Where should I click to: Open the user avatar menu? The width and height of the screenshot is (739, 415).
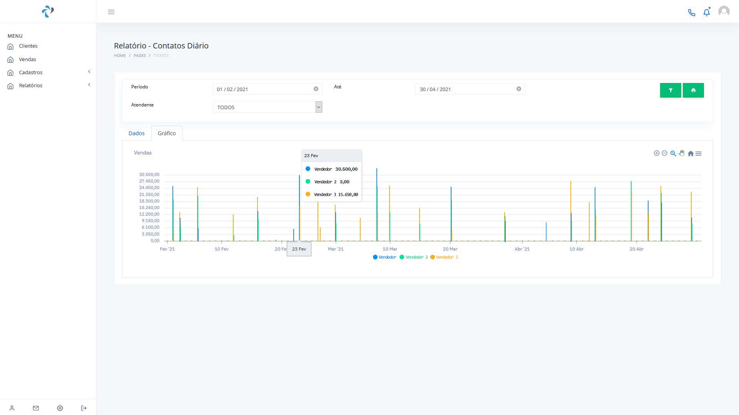(x=724, y=12)
